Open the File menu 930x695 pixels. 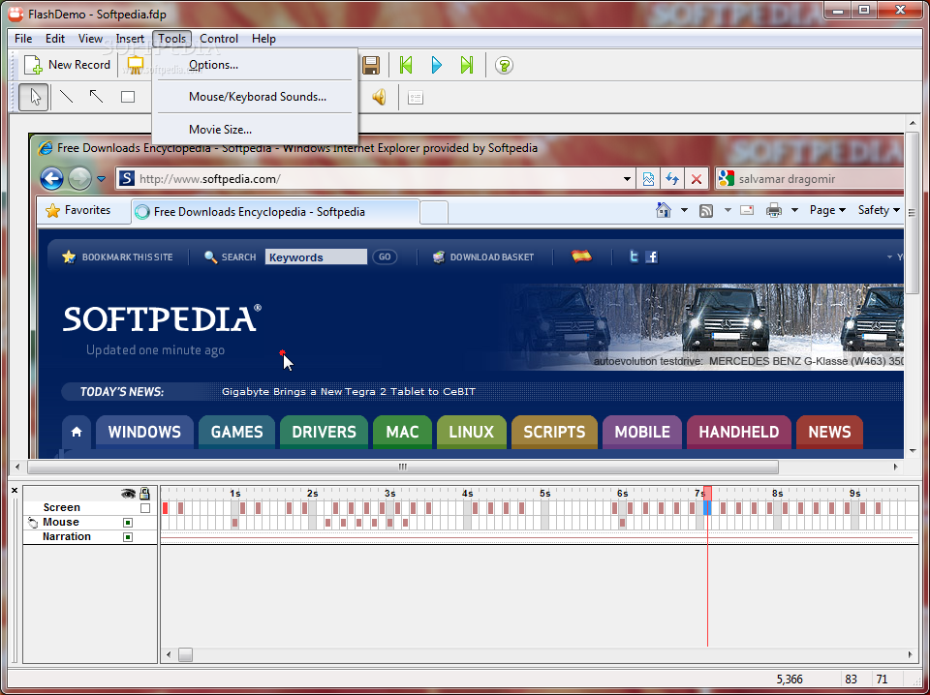pos(23,39)
